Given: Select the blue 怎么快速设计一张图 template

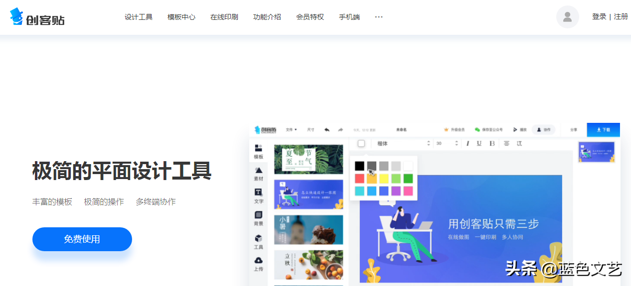Looking at the screenshot, I should [x=309, y=194].
